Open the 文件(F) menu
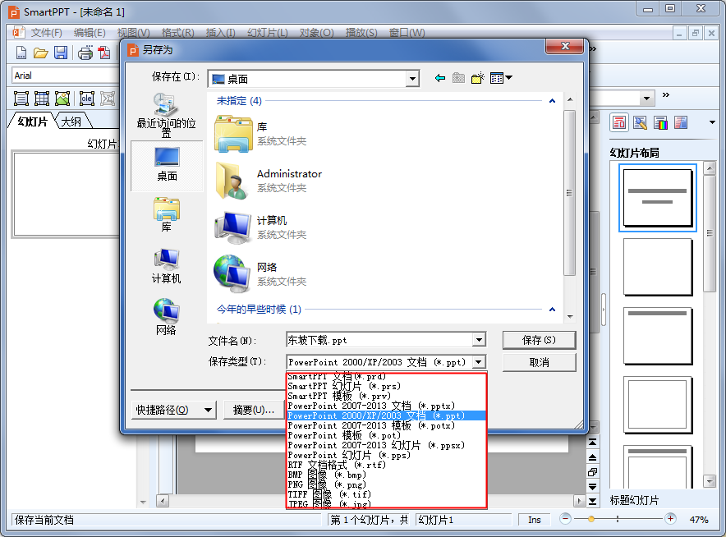The height and width of the screenshot is (537, 726). 46,33
